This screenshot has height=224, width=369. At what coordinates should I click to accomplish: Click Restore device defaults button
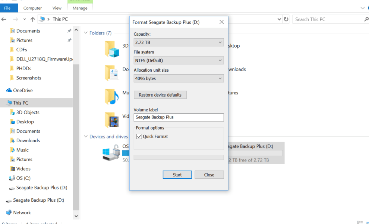[160, 95]
